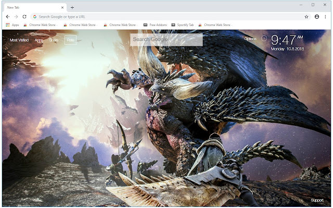Click the Search Google box on the page
The width and height of the screenshot is (333, 208).
point(166,40)
